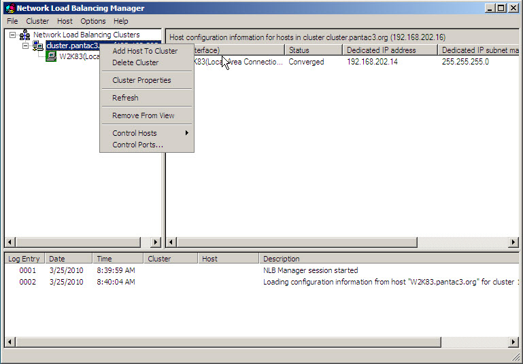Click left arrow of tree pane scrollbar
This screenshot has width=523, height=364.
pos(10,242)
